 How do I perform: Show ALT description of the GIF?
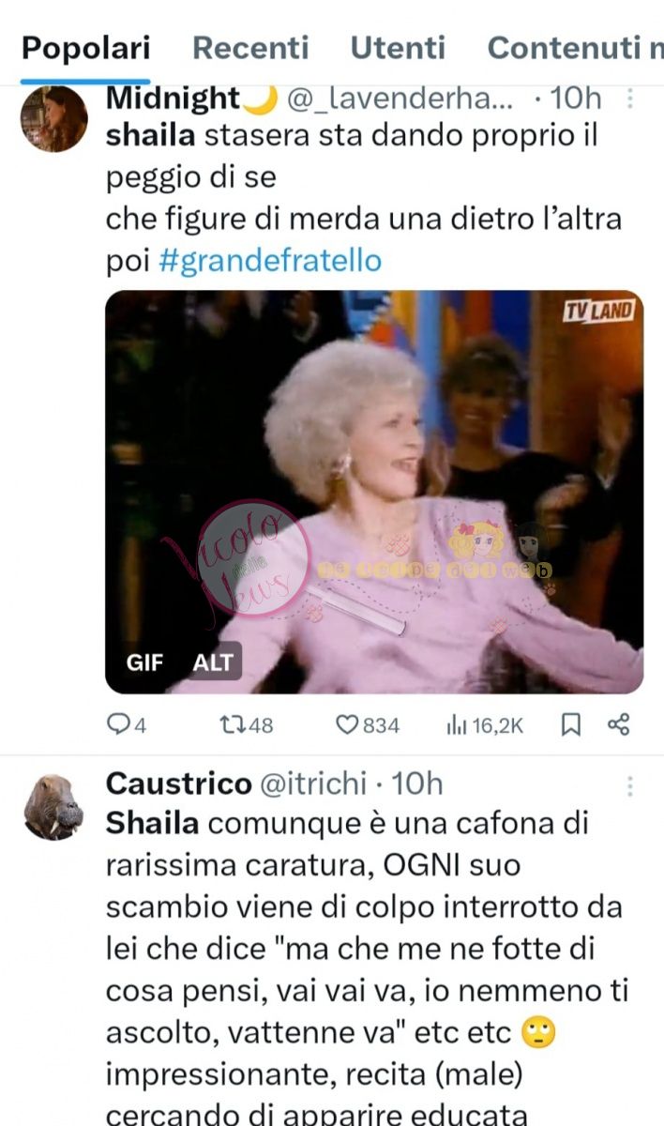pyautogui.click(x=213, y=662)
